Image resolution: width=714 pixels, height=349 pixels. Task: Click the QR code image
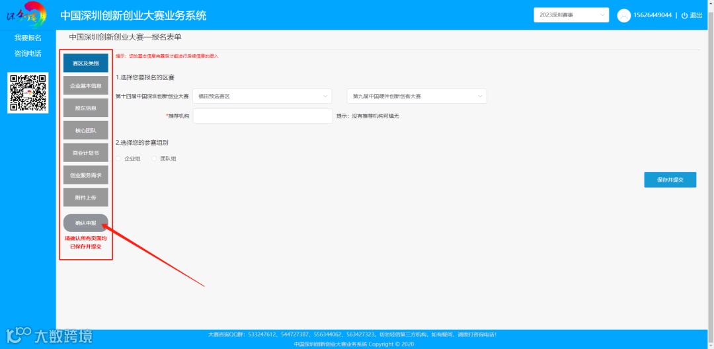coord(28,93)
